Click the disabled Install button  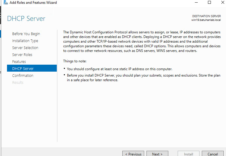(x=189, y=154)
